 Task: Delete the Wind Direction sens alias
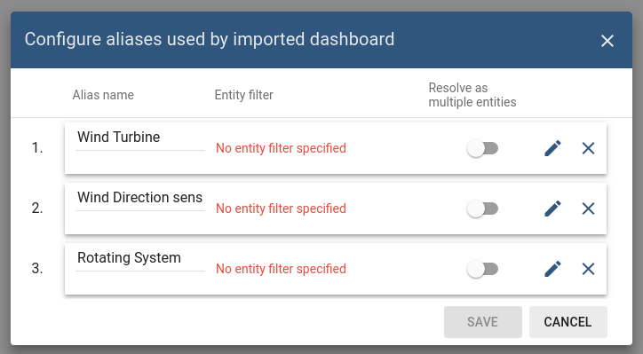(x=588, y=208)
